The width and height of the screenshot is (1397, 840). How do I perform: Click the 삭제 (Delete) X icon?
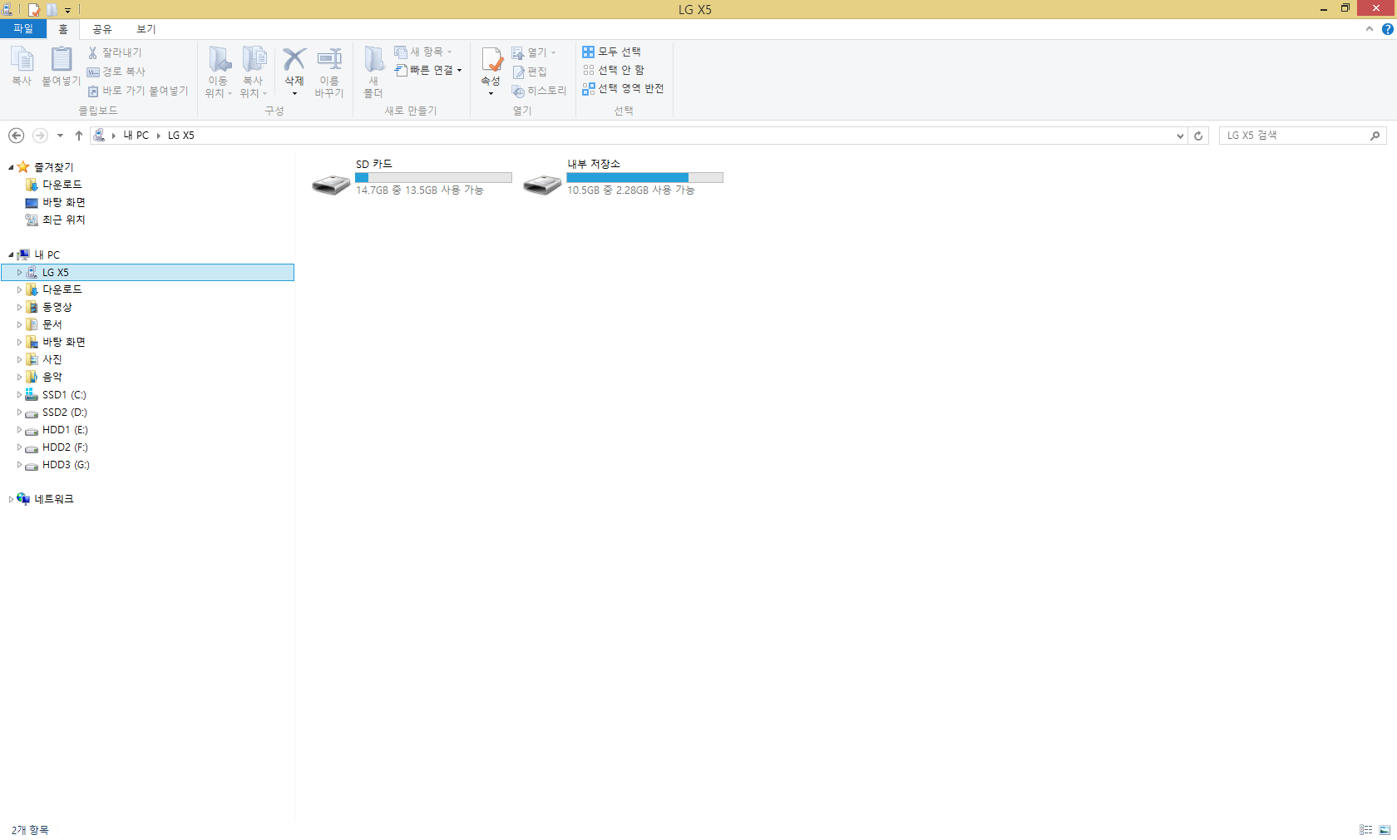click(x=294, y=59)
